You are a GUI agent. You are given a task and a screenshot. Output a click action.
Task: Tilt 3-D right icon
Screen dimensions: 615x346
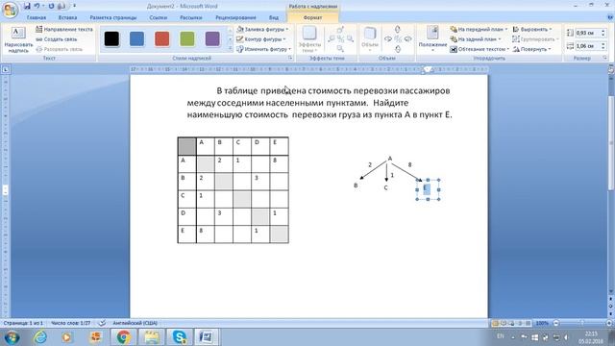tap(407, 38)
